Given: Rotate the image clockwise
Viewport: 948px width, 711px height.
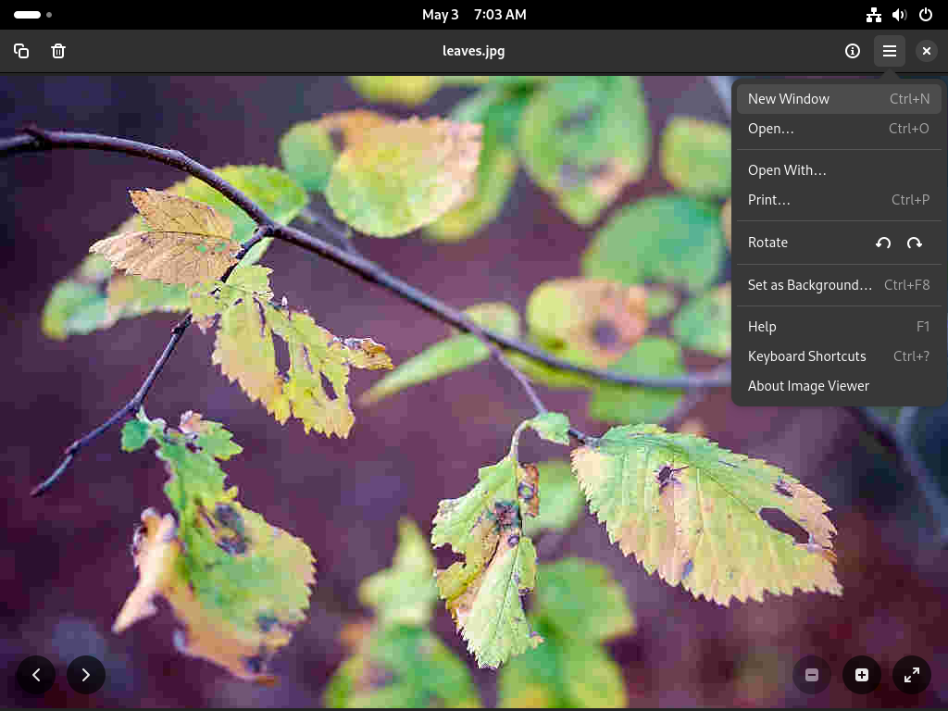Looking at the screenshot, I should pyautogui.click(x=914, y=243).
